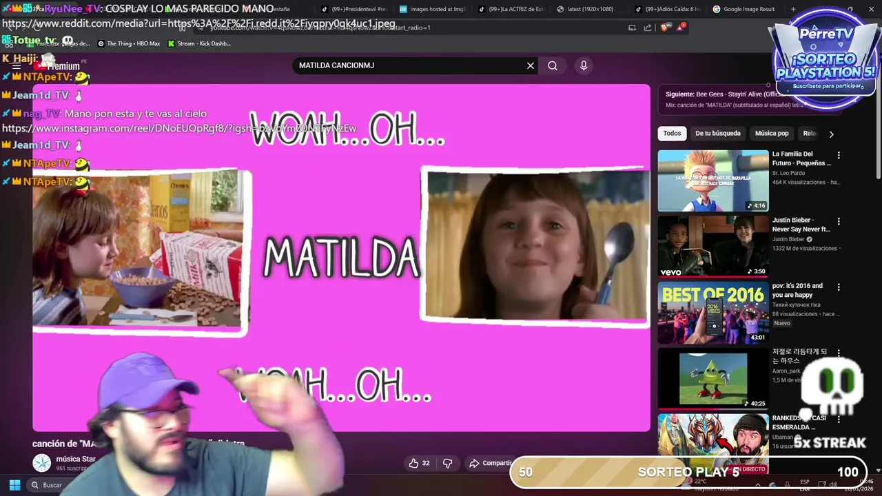The width and height of the screenshot is (882, 496).
Task: Switch to latest (1920×1080) tab
Action: tap(590, 9)
